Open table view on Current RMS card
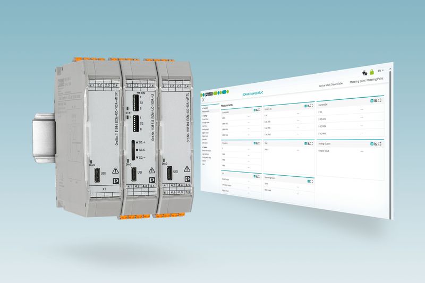The height and width of the screenshot is (283, 425). [x=254, y=110]
